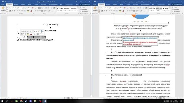This screenshot has height=103, width=184.
Task: Click the comment balloon in right document
Action: pyautogui.click(x=140, y=41)
